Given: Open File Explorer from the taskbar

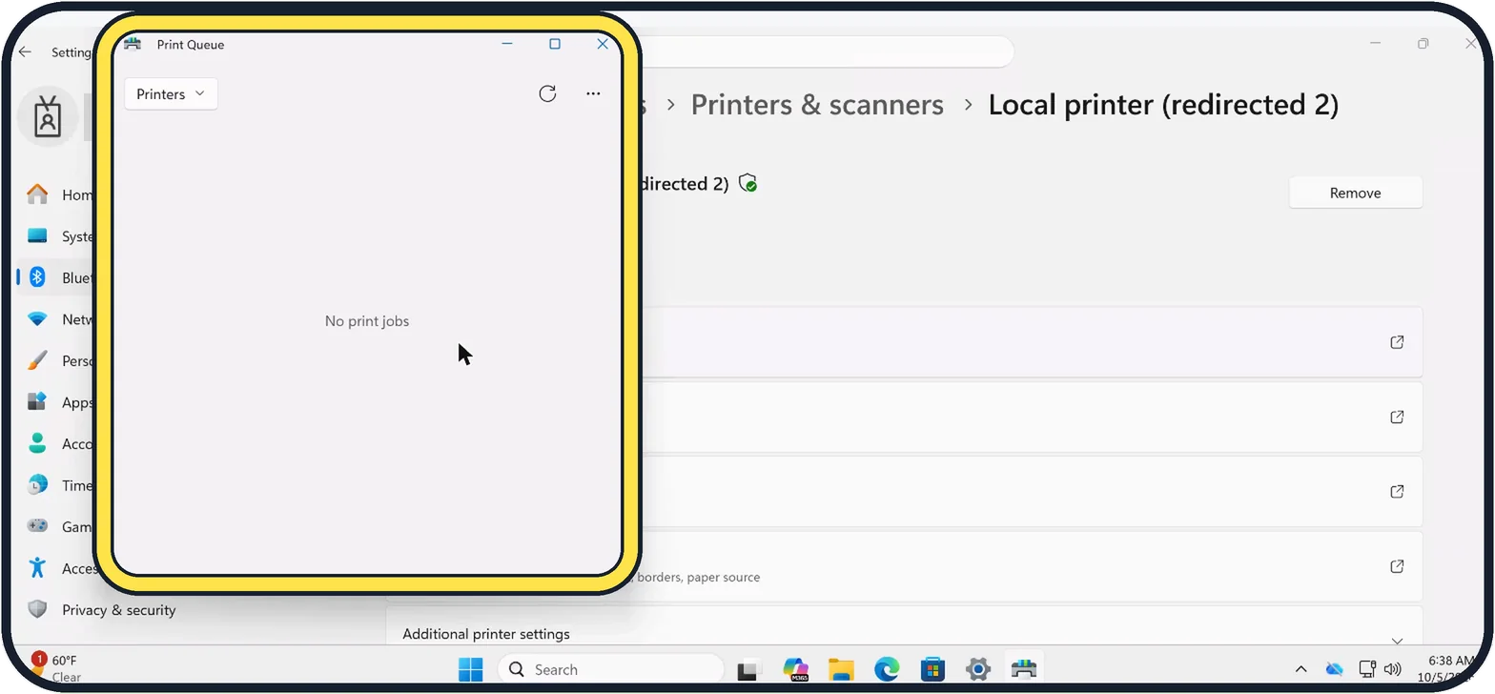Looking at the screenshot, I should point(841,669).
